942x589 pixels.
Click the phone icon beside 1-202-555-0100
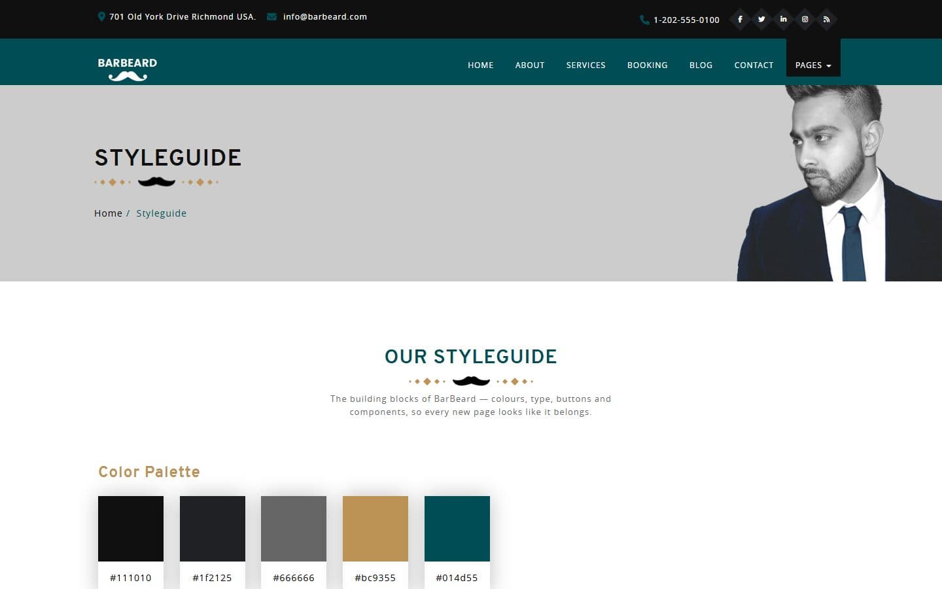644,20
